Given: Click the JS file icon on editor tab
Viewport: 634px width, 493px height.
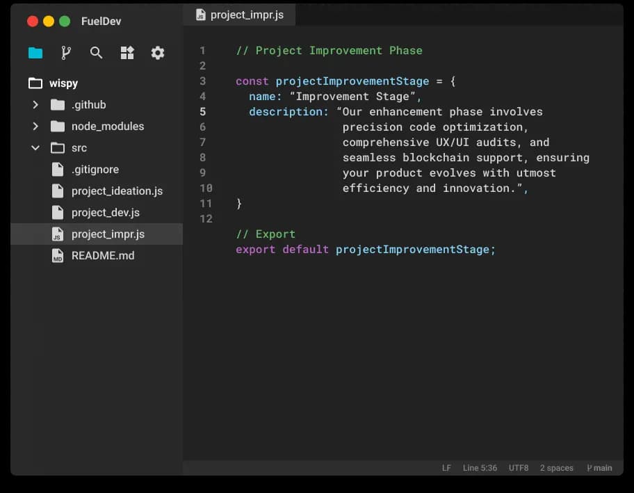Looking at the screenshot, I should click(x=200, y=15).
